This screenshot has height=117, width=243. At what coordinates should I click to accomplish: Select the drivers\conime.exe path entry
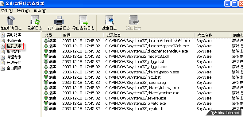142,93
